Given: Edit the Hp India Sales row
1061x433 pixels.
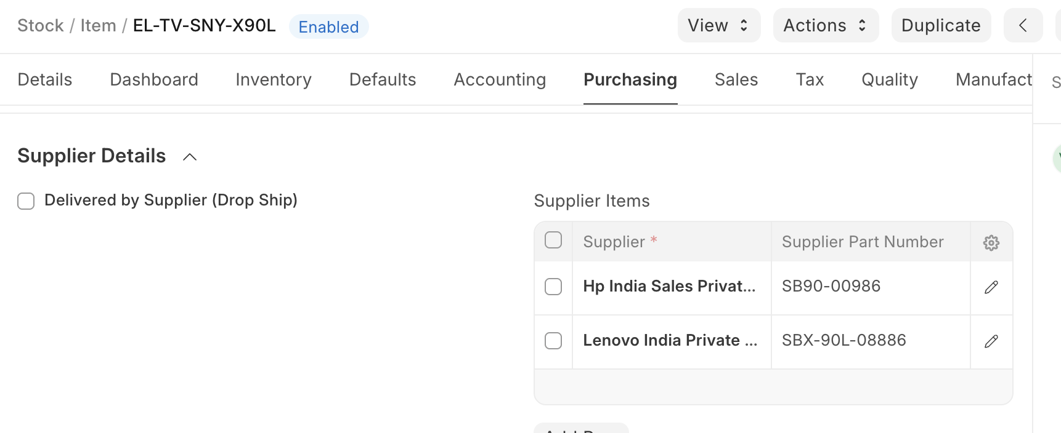Looking at the screenshot, I should point(991,287).
